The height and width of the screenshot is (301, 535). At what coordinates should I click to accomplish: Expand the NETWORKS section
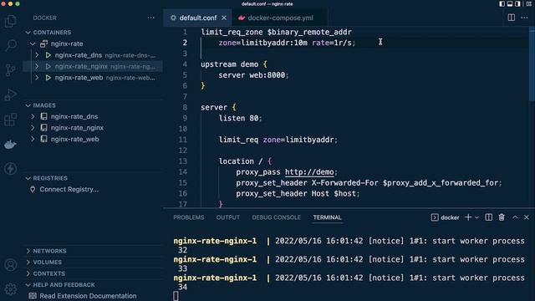pyautogui.click(x=28, y=251)
